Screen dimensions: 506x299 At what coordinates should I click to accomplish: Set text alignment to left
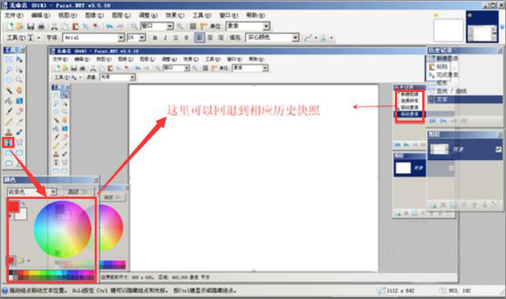200,37
